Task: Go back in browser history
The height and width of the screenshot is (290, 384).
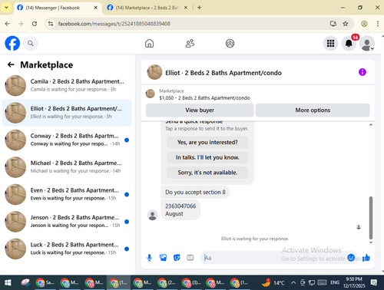Action: click(7, 24)
